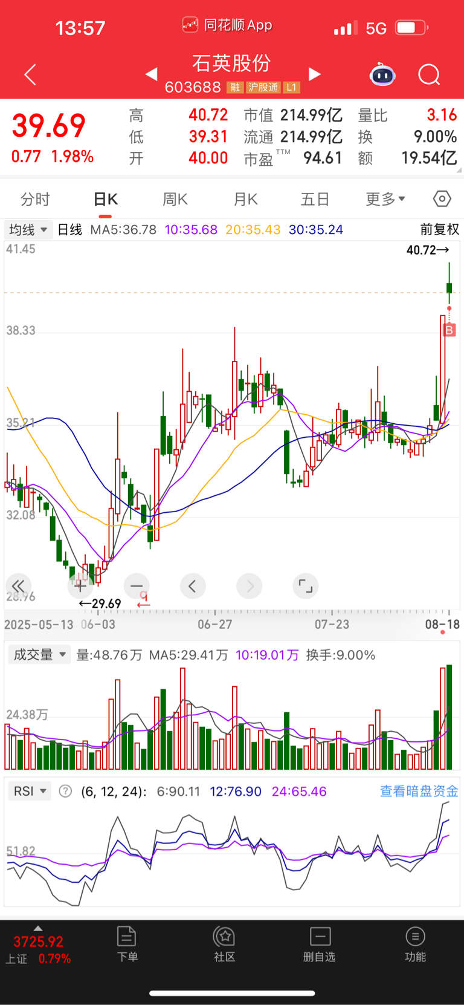Open RSI help question mark

[x=65, y=791]
